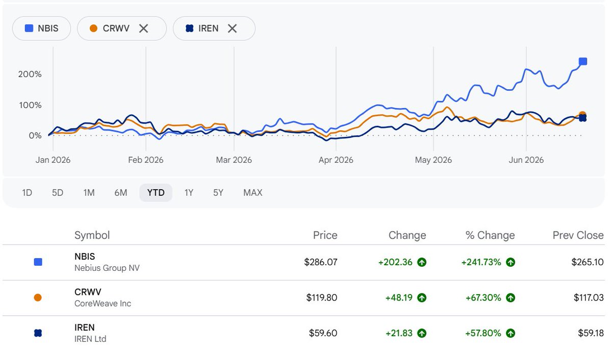Click CRWV previous close $117.03
Viewport: 612px width, 356px height.
click(588, 297)
